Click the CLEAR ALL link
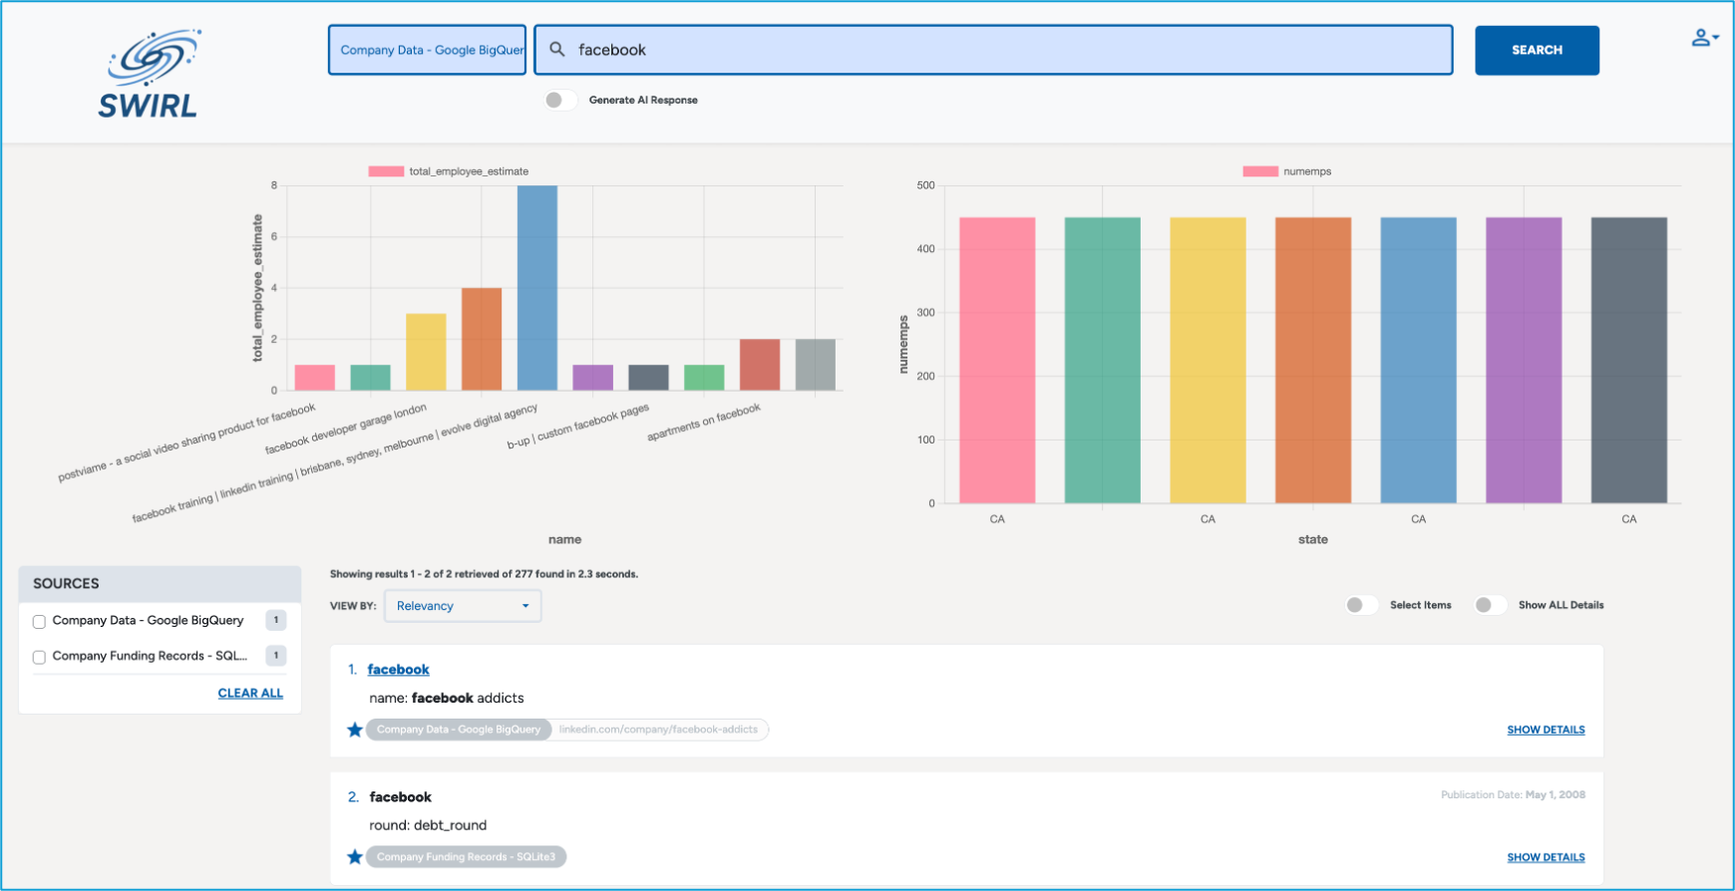This screenshot has height=891, width=1735. pyautogui.click(x=250, y=693)
